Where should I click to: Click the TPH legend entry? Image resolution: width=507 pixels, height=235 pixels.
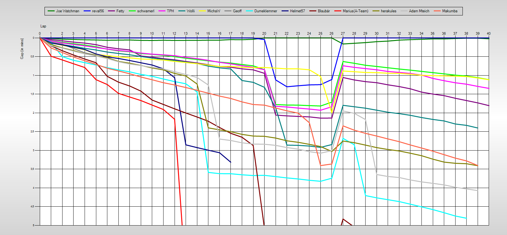[166, 11]
